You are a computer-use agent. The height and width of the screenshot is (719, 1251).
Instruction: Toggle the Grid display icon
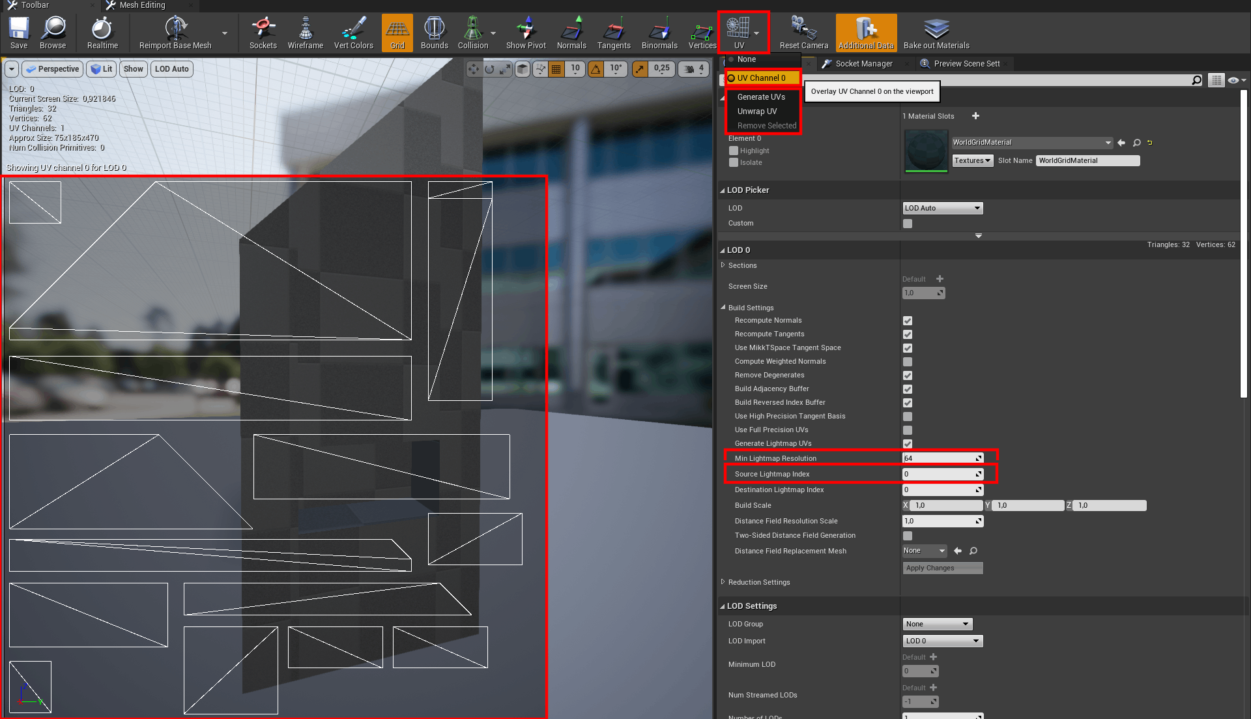coord(397,33)
